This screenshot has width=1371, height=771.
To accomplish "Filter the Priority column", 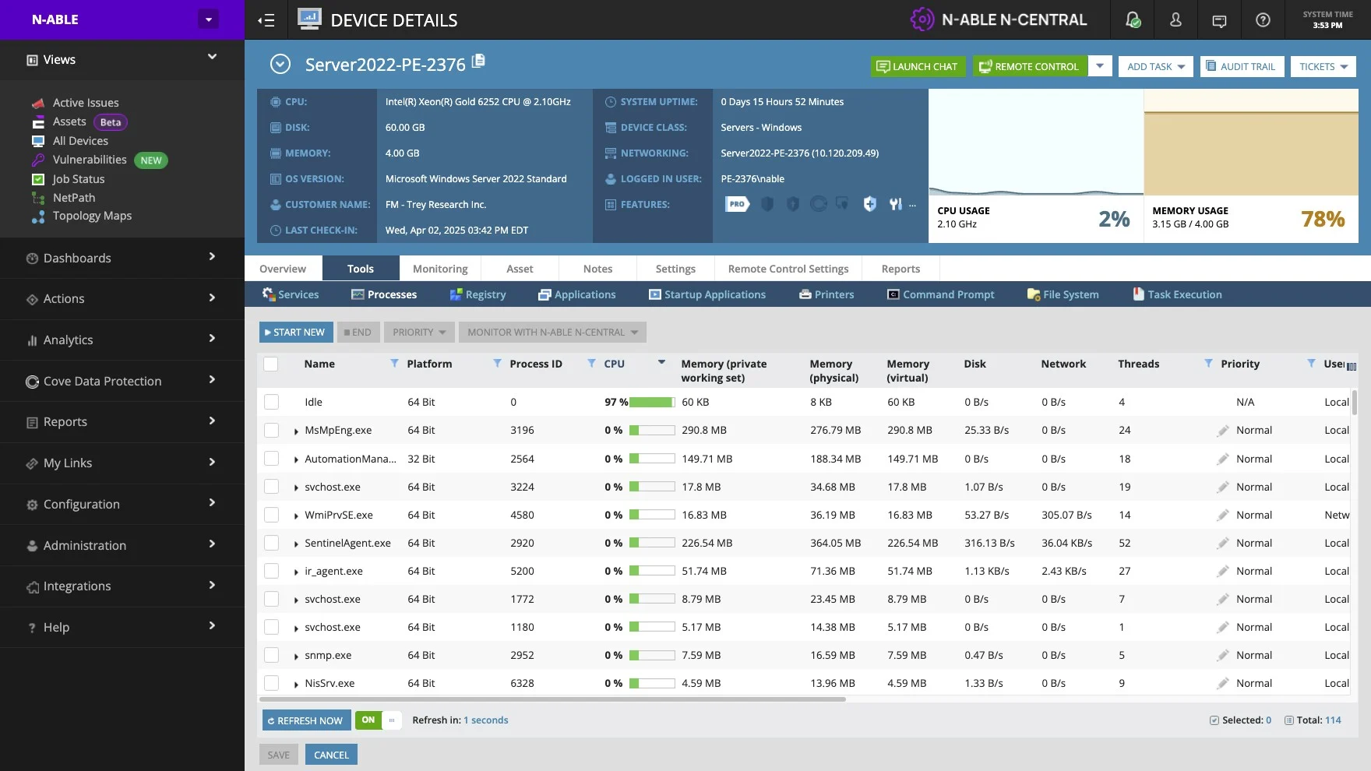I will [1311, 364].
